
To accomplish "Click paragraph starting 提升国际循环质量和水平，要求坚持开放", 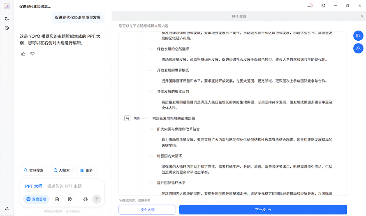I will coord(245,81).
